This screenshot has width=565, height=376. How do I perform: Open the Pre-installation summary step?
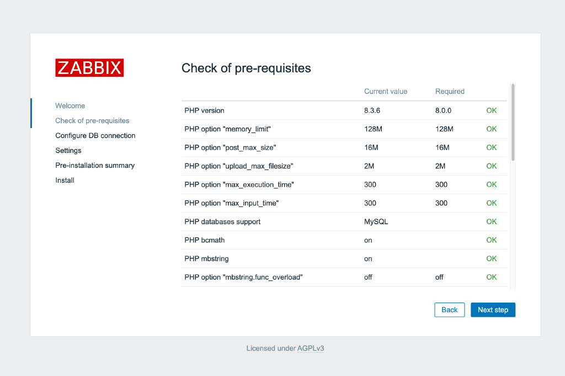pos(94,165)
